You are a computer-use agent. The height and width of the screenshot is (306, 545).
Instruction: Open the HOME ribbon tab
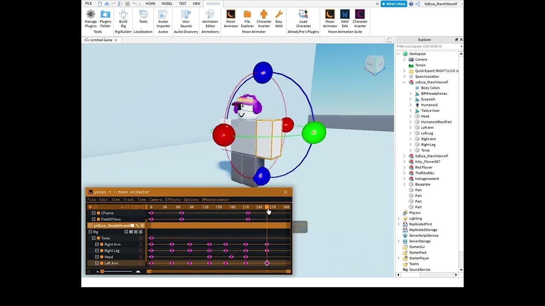click(x=150, y=3)
